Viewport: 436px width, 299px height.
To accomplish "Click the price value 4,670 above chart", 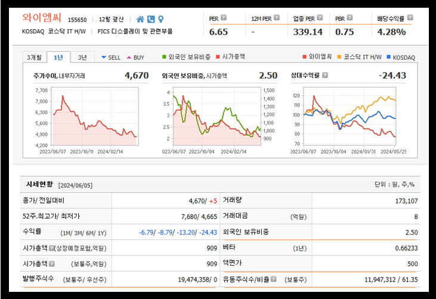I will click(137, 75).
